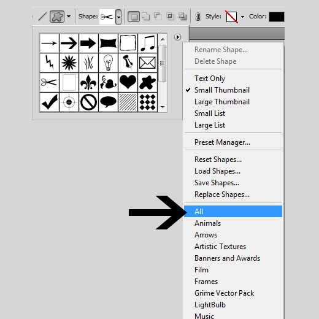The height and width of the screenshot is (319, 319).
Task: Pick the registration target shape
Action: point(69,102)
